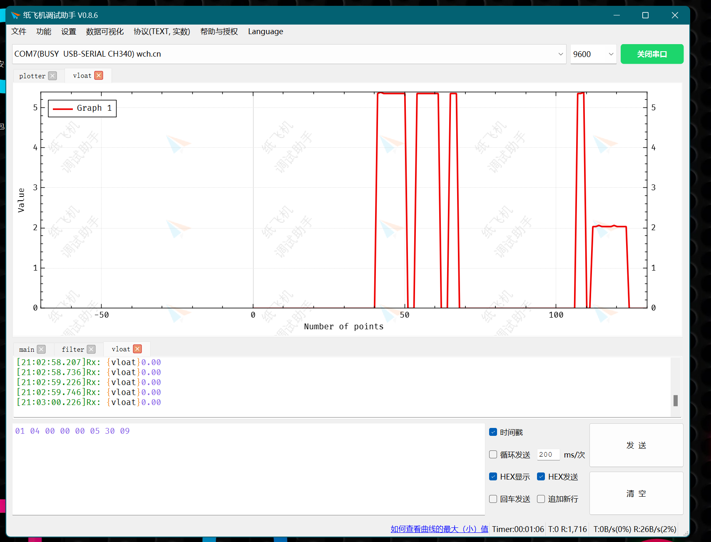Enable the 回车发送 checkbox
The width and height of the screenshot is (711, 542).
pos(493,499)
